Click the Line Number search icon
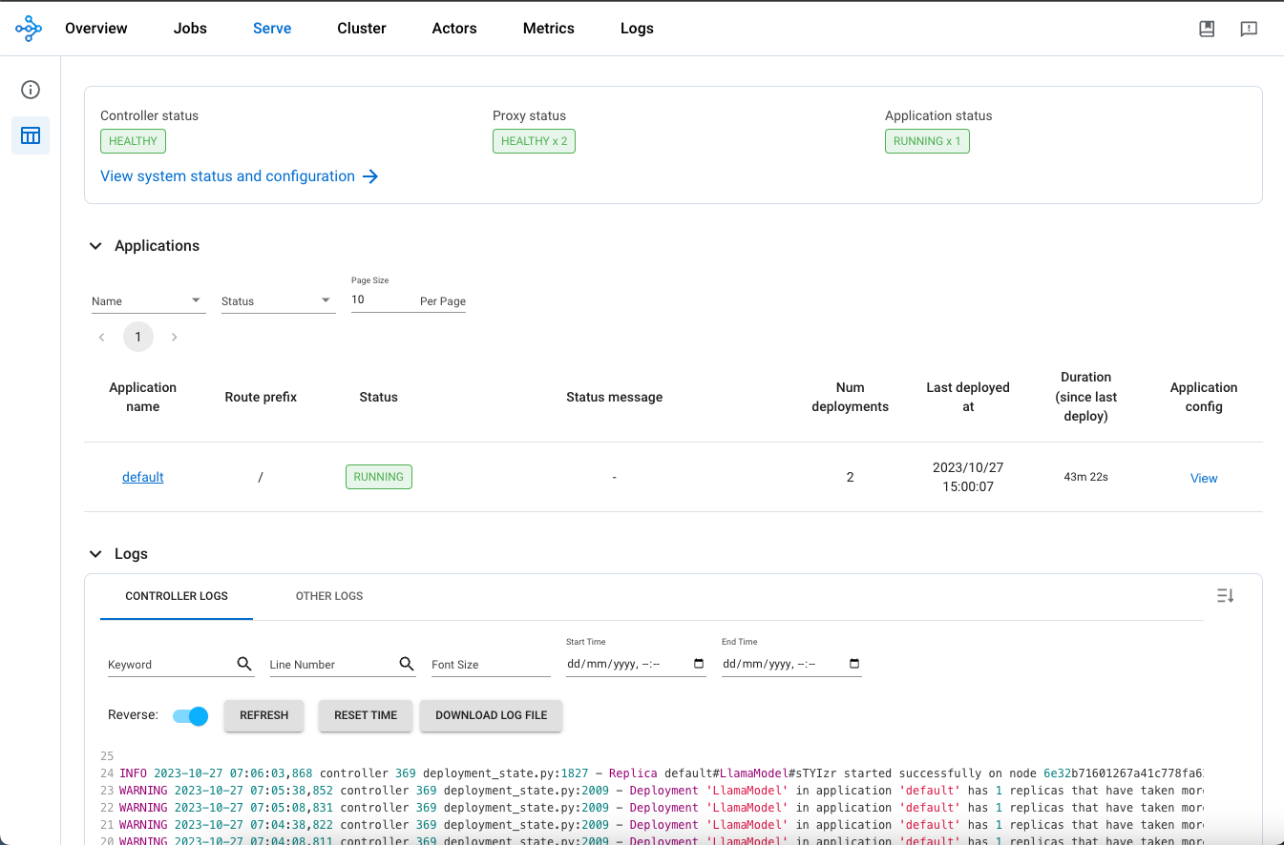1284x845 pixels. [407, 664]
